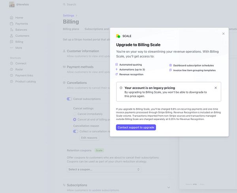237x193 pixels.
Task: Dismiss the legacy pricing notice
Action: click(216, 88)
